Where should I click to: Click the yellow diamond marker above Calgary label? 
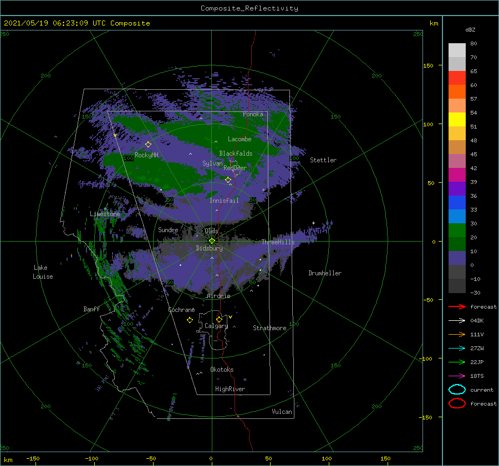click(219, 319)
